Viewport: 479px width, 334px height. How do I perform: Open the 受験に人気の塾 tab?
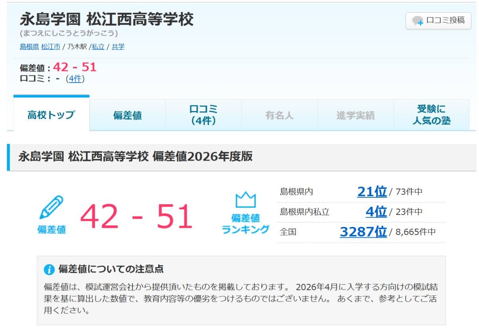click(431, 115)
